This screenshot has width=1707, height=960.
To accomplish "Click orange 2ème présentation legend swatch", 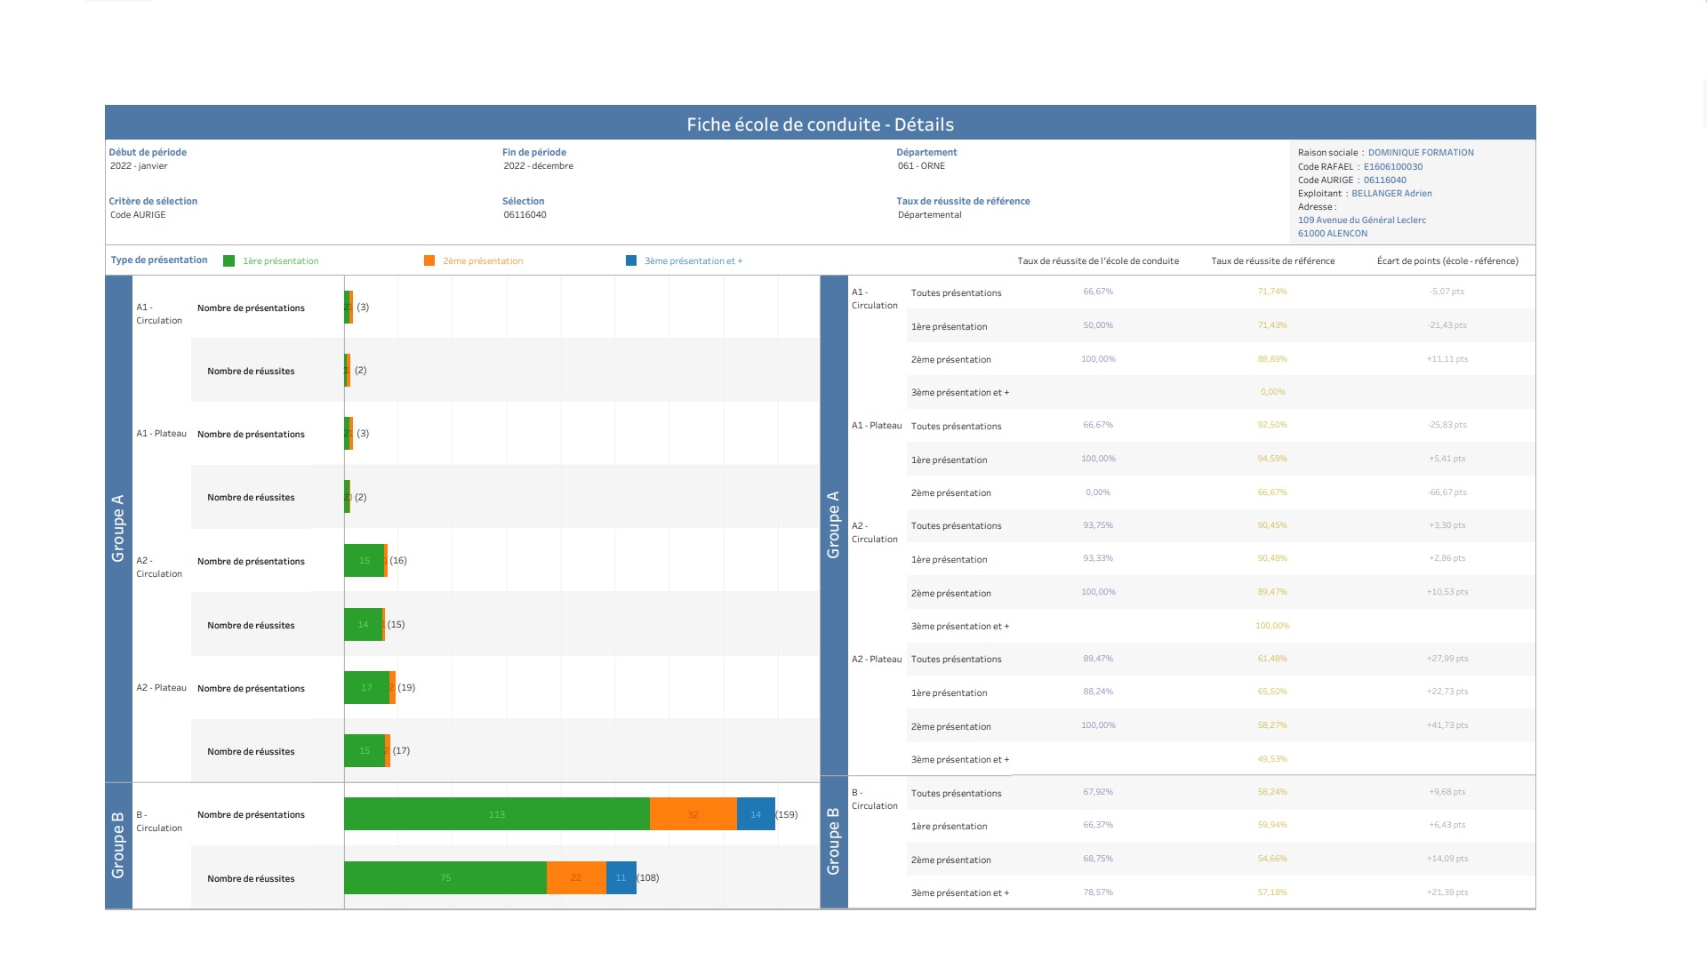I will [429, 261].
